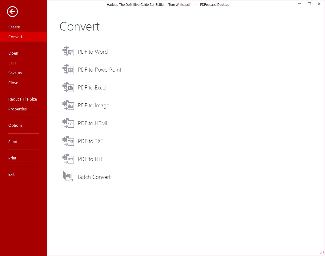The image size is (325, 256).
Task: Show document Properties
Action: pos(23,109)
